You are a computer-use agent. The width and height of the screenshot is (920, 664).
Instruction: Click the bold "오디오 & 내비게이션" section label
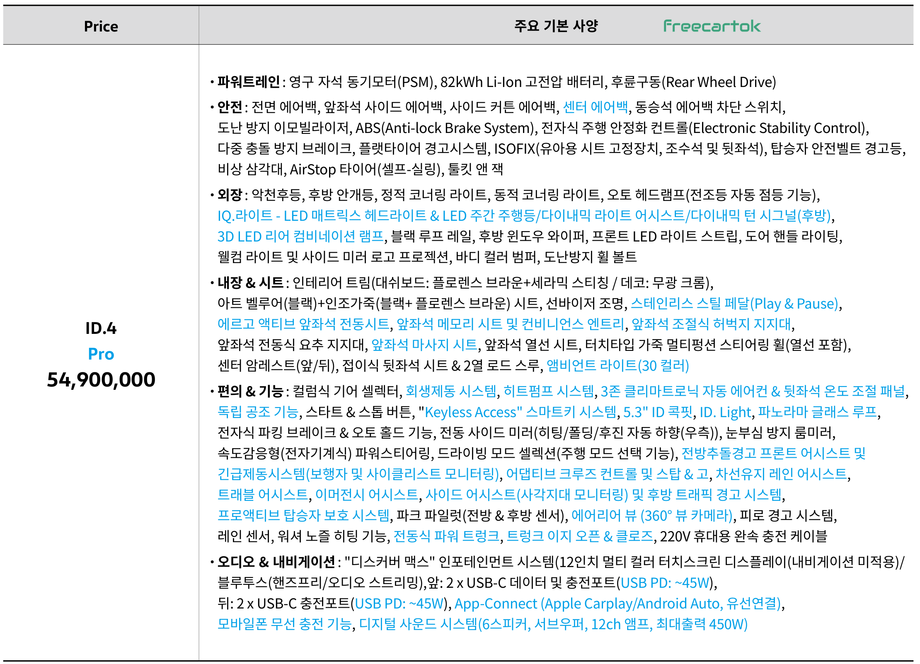click(276, 562)
